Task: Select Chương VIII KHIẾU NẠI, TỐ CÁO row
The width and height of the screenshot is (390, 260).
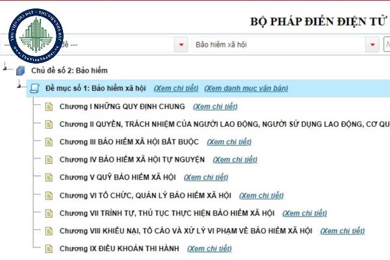Action: point(186,231)
